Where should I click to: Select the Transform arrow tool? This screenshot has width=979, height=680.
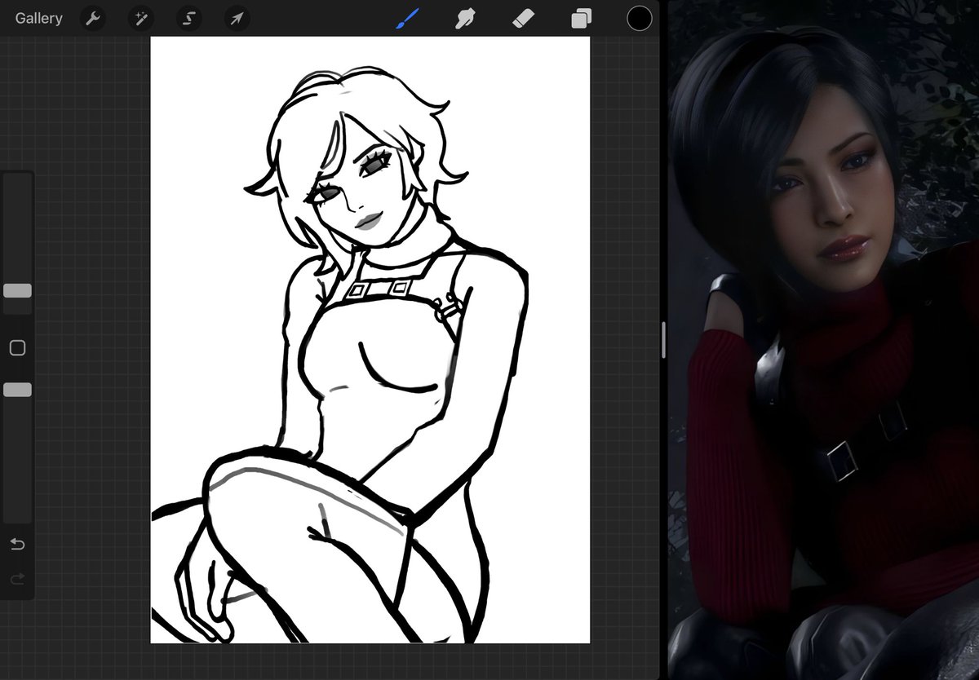237,18
